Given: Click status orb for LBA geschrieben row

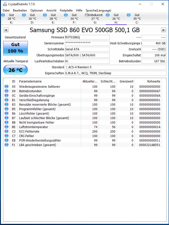Looking at the screenshot, I should click(x=6, y=145).
